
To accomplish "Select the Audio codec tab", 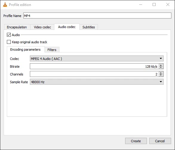I will 67,27.
